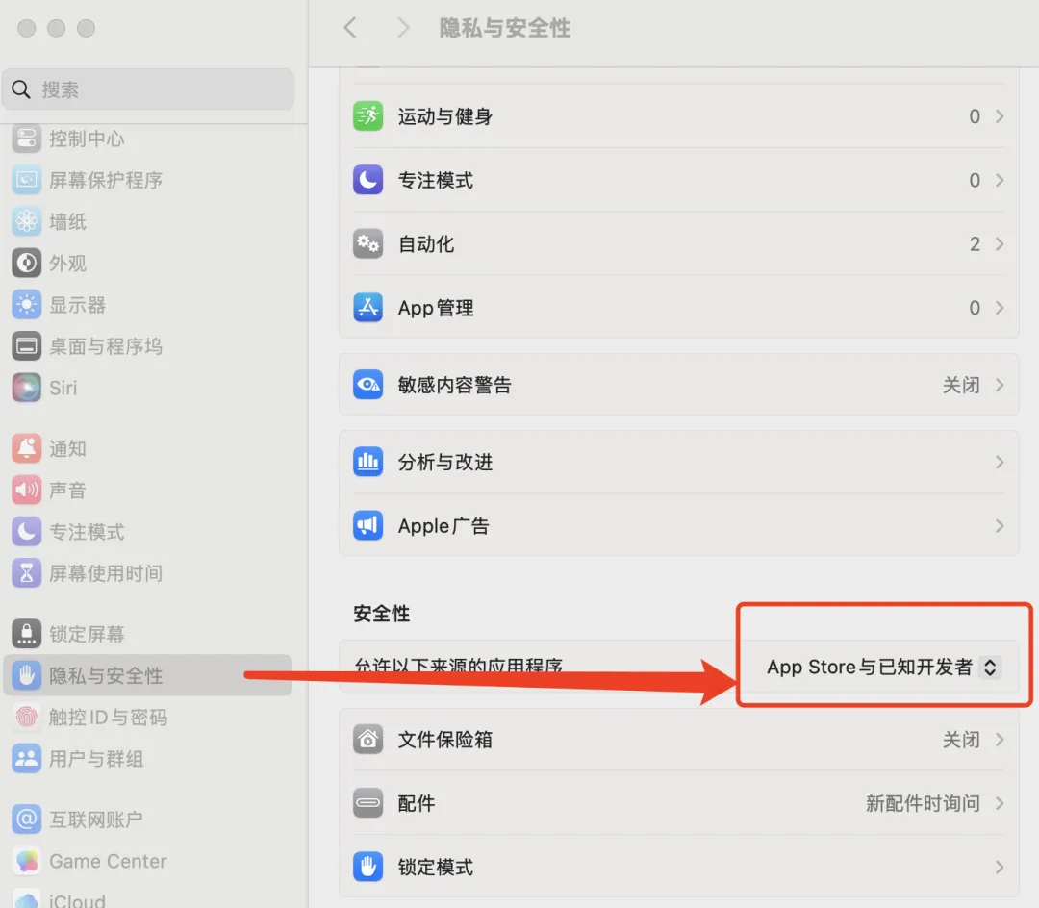Open Users & Groups (用户与群组) icon

coord(27,759)
